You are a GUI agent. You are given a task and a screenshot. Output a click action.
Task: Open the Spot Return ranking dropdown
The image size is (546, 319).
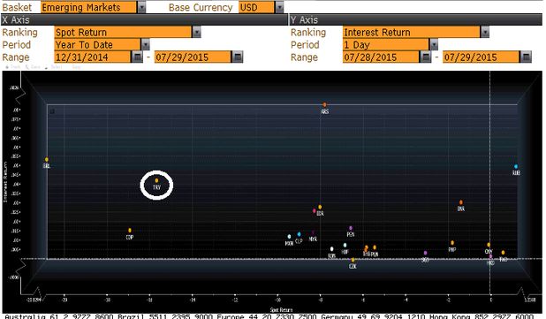(x=196, y=33)
